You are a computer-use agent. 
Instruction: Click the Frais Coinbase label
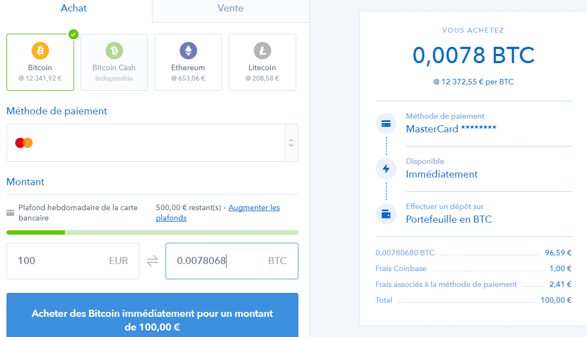[x=401, y=268]
